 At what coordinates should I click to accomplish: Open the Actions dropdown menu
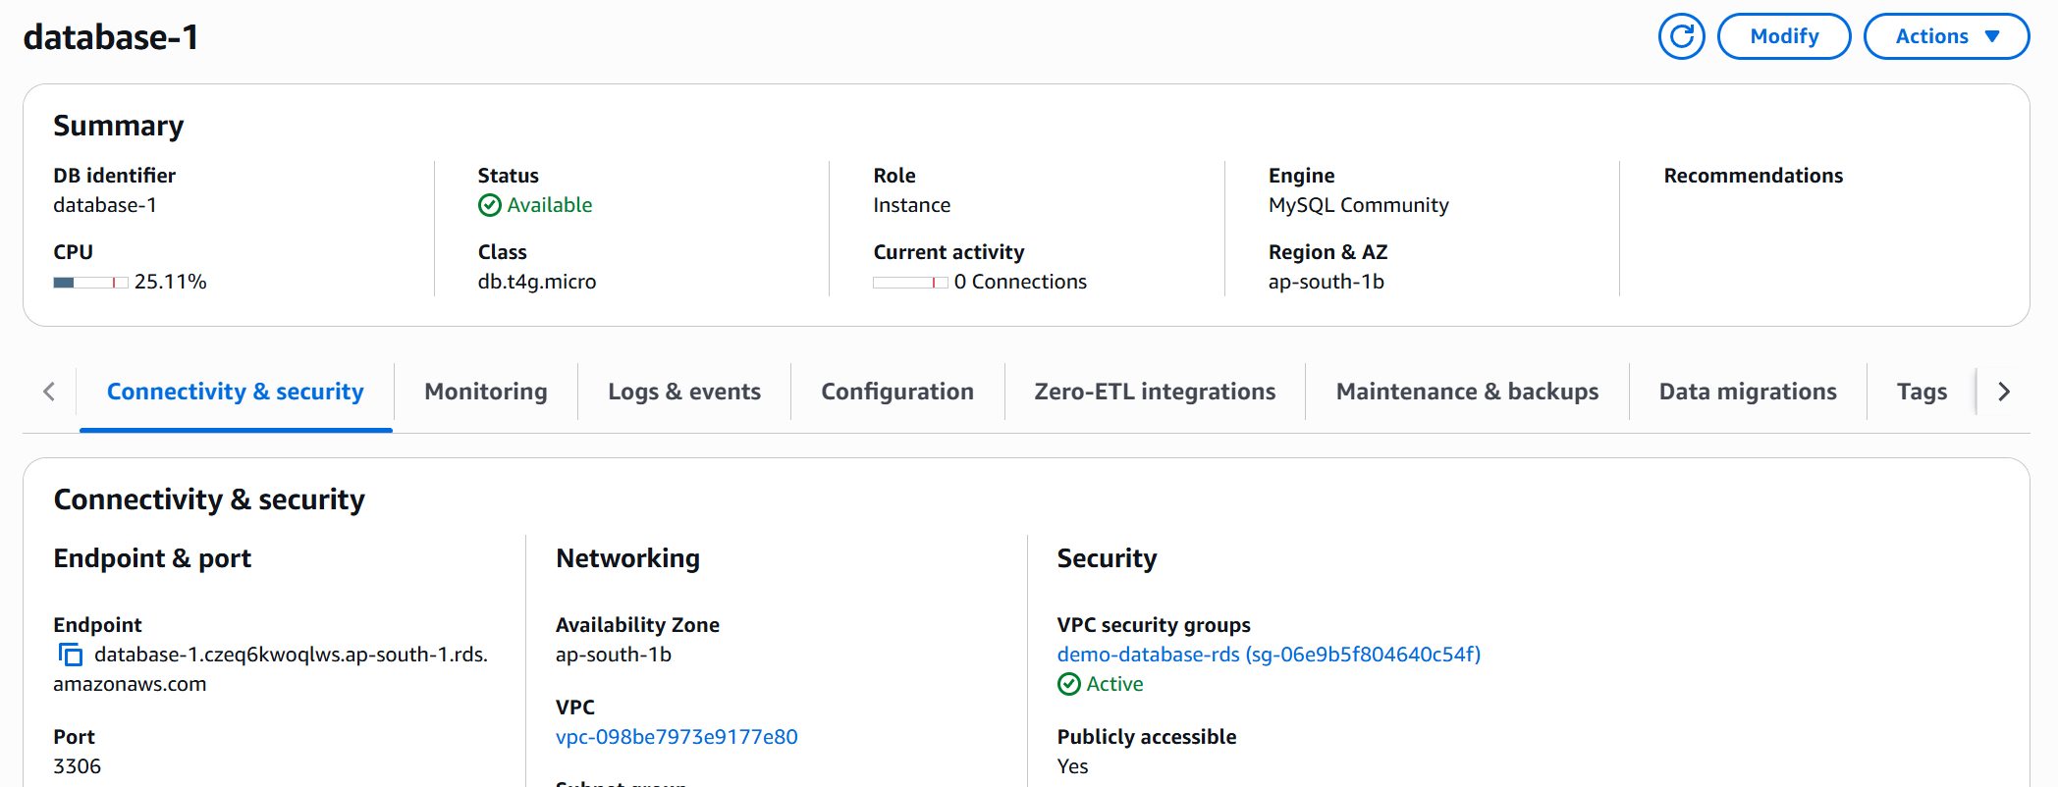1946,36
